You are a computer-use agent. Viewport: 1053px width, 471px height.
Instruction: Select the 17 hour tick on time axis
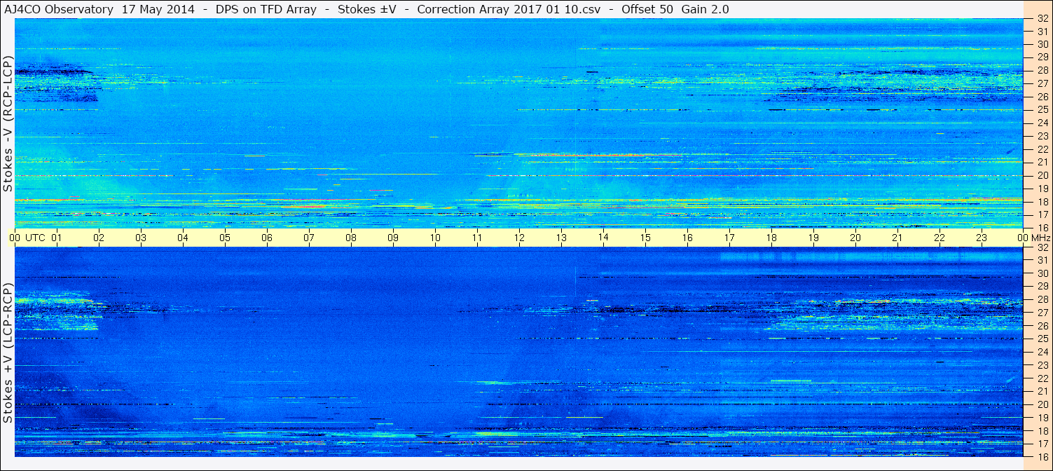[x=729, y=238]
